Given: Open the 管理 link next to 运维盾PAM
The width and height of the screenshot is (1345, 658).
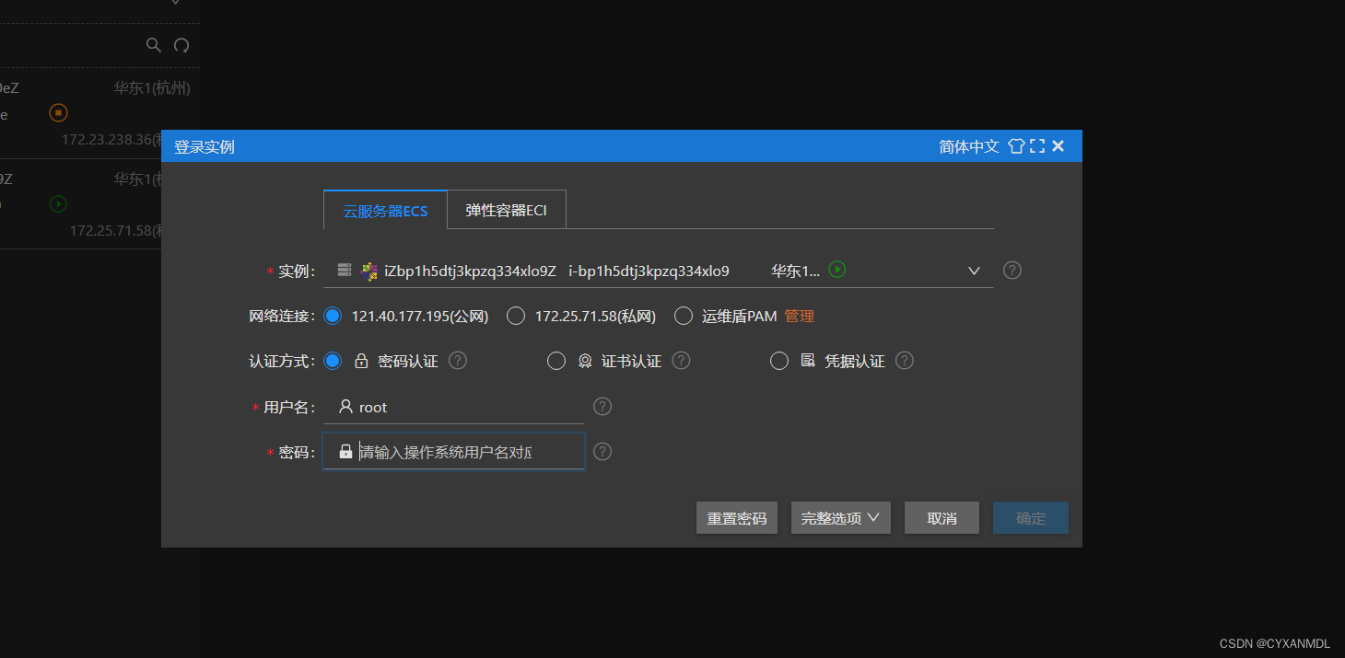Looking at the screenshot, I should 800,316.
